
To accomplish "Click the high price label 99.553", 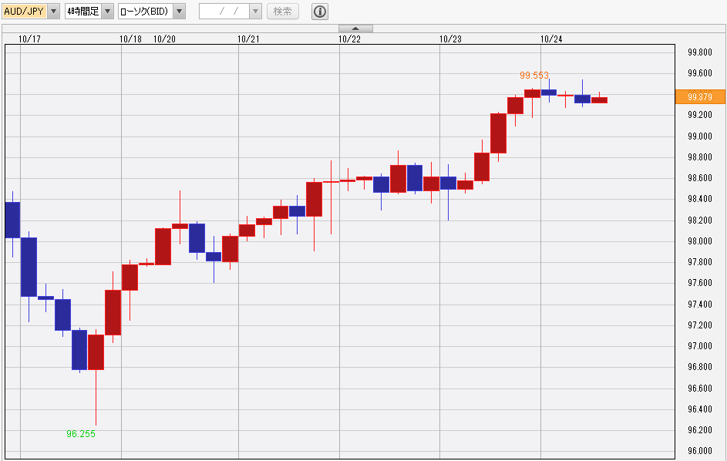I will pyautogui.click(x=534, y=75).
